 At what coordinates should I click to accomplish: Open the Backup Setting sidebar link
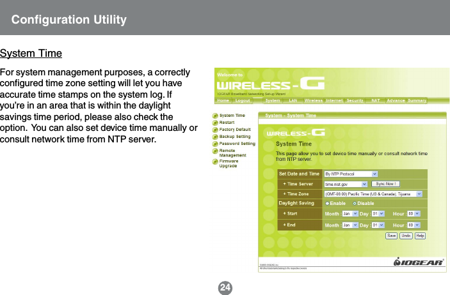(x=235, y=137)
